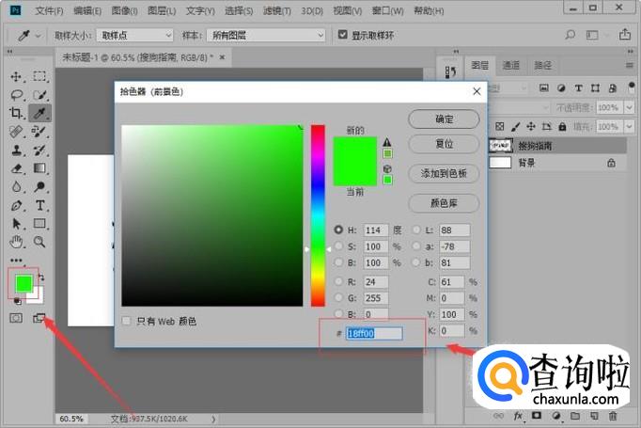This screenshot has width=641, height=428.
Task: Swap foreground and background colors
Action: coord(41,277)
